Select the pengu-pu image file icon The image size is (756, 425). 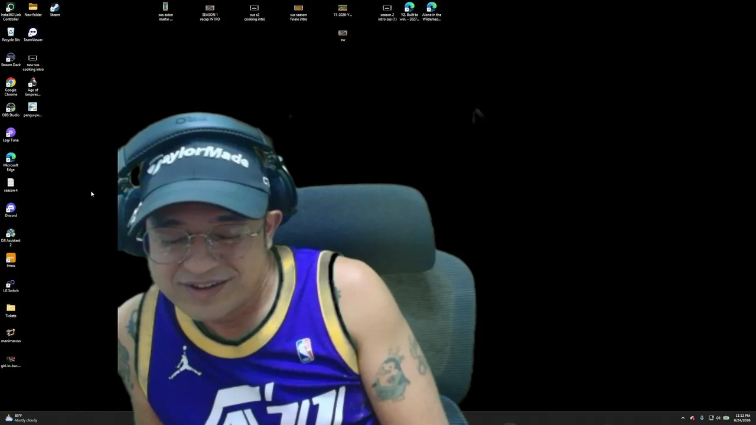pyautogui.click(x=33, y=110)
